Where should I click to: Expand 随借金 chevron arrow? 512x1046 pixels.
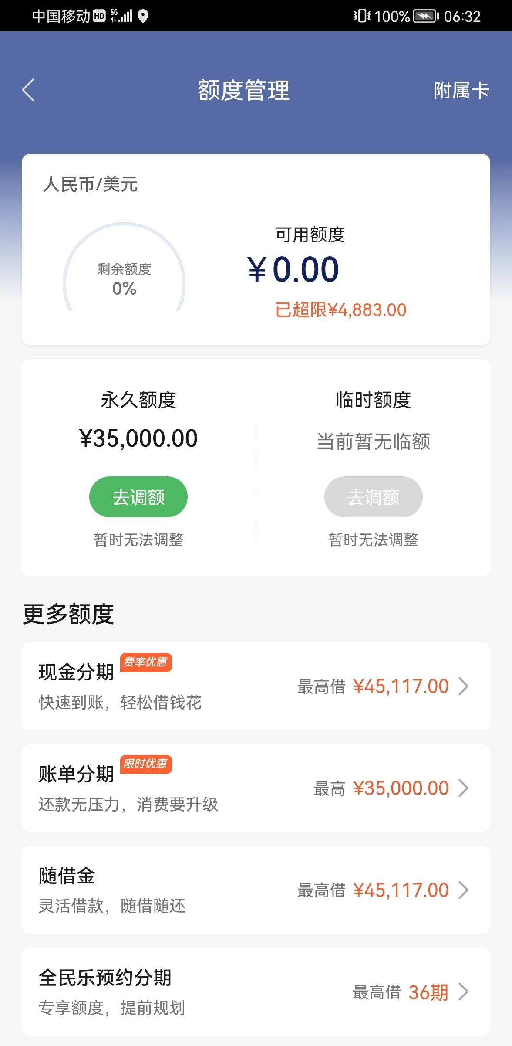[x=464, y=890]
